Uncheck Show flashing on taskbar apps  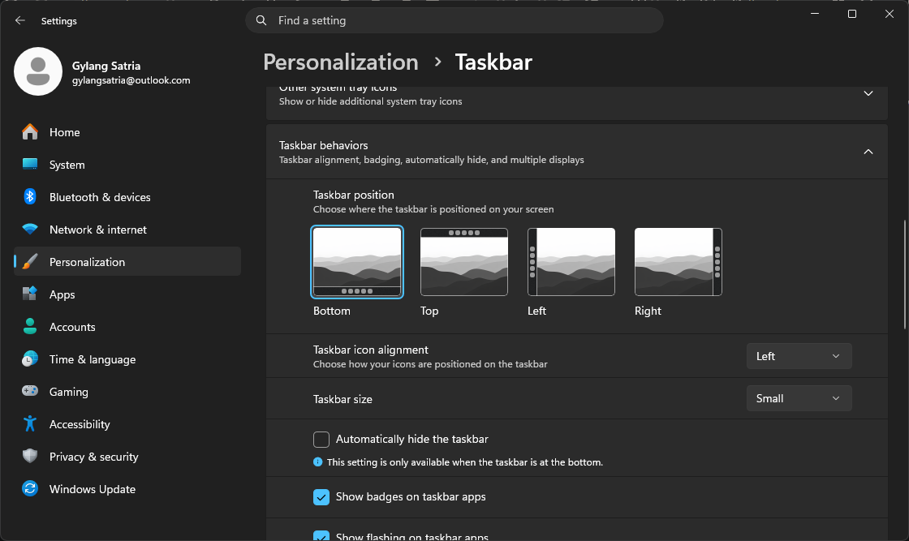(x=321, y=536)
